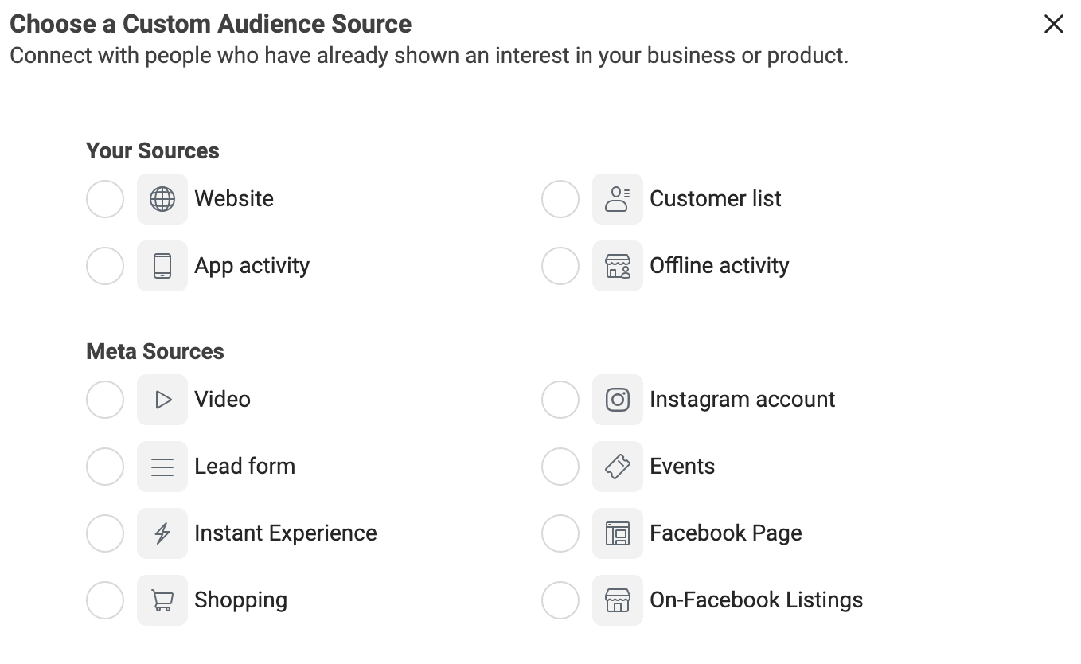1081x664 pixels.
Task: Select the Website radio button
Action: click(x=104, y=198)
